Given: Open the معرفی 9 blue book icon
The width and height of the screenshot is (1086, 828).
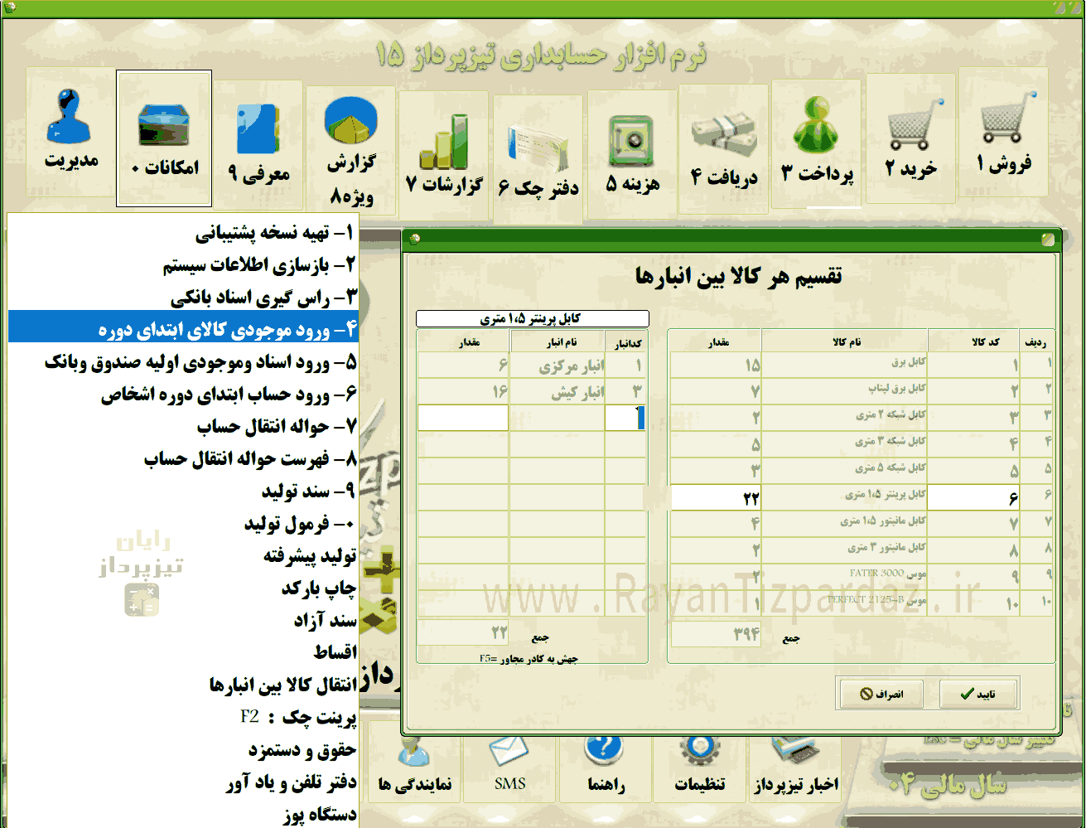Looking at the screenshot, I should [x=258, y=128].
